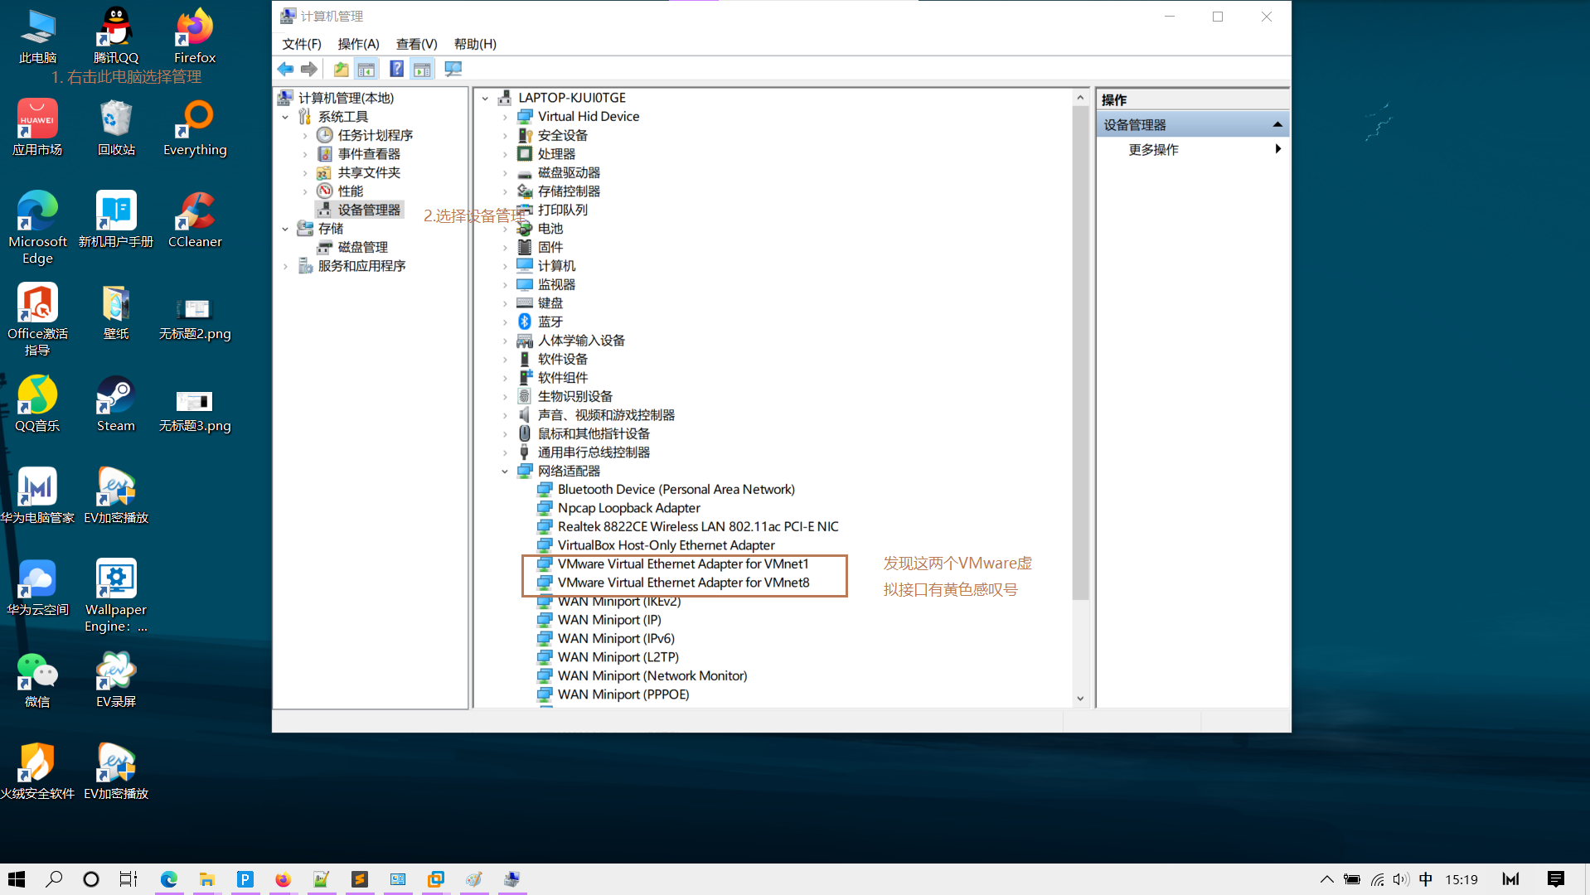Viewport: 1590px width, 895px height.
Task: Expand the 蓝牙 node arrow
Action: 505,322
